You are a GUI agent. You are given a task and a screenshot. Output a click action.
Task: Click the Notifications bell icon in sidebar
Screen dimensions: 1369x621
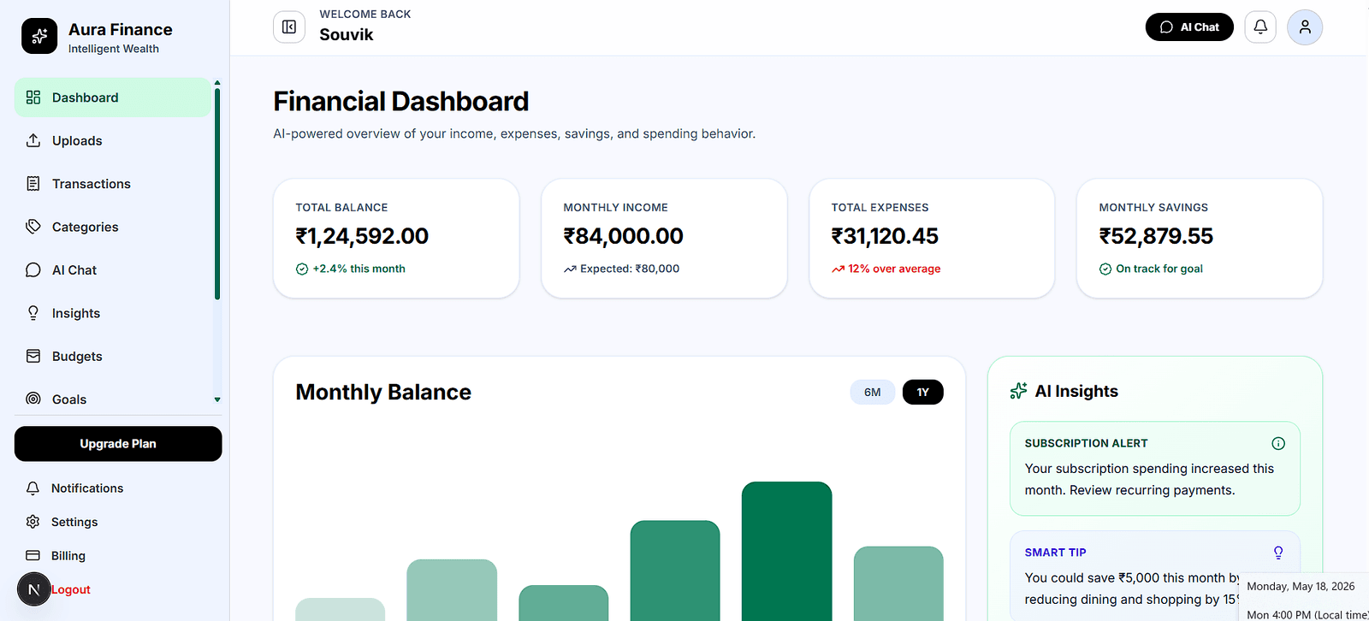coord(33,488)
